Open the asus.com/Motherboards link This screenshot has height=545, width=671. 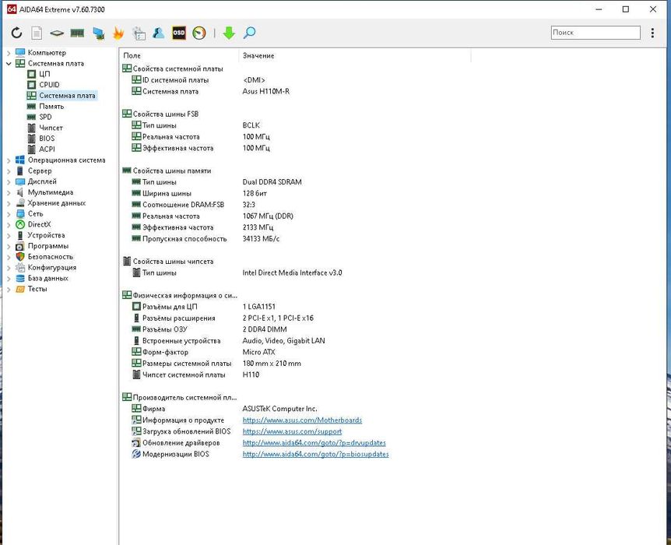click(302, 420)
